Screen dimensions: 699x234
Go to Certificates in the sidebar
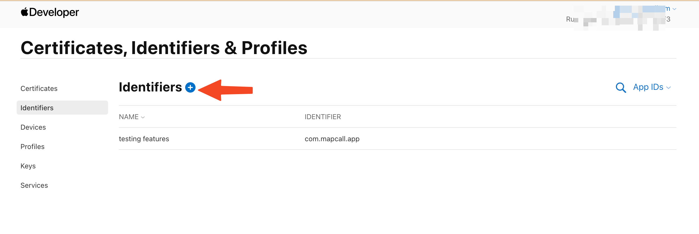pyautogui.click(x=39, y=88)
